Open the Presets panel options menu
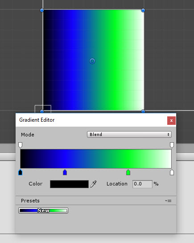Image resolution: width=194 pixels, height=243 pixels. (x=168, y=201)
